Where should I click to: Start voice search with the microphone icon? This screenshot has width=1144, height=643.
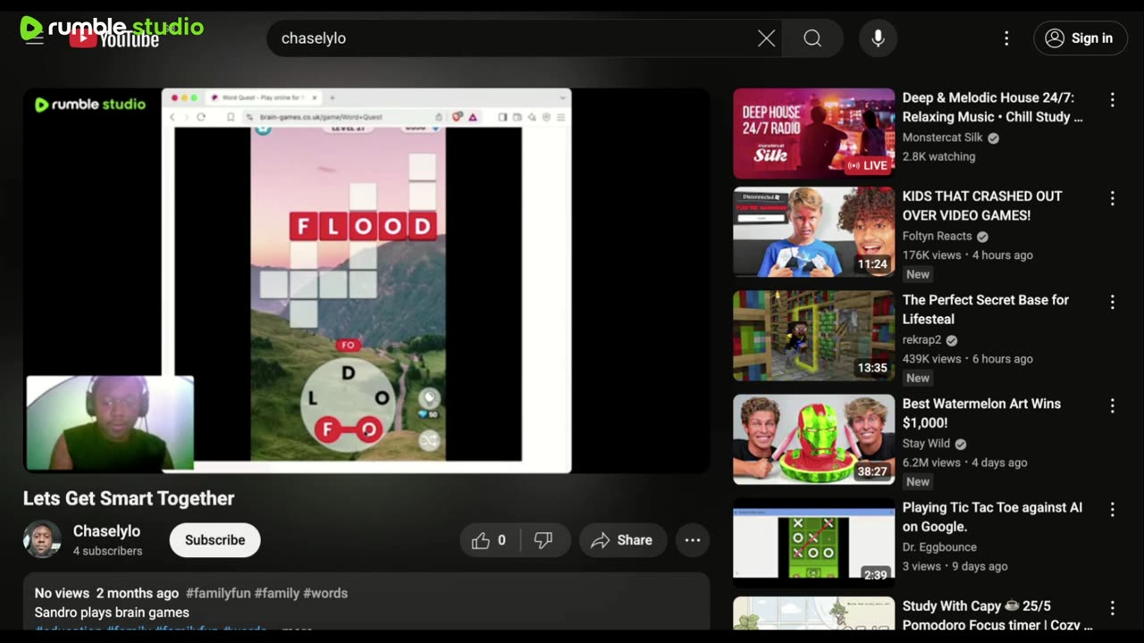pos(878,38)
